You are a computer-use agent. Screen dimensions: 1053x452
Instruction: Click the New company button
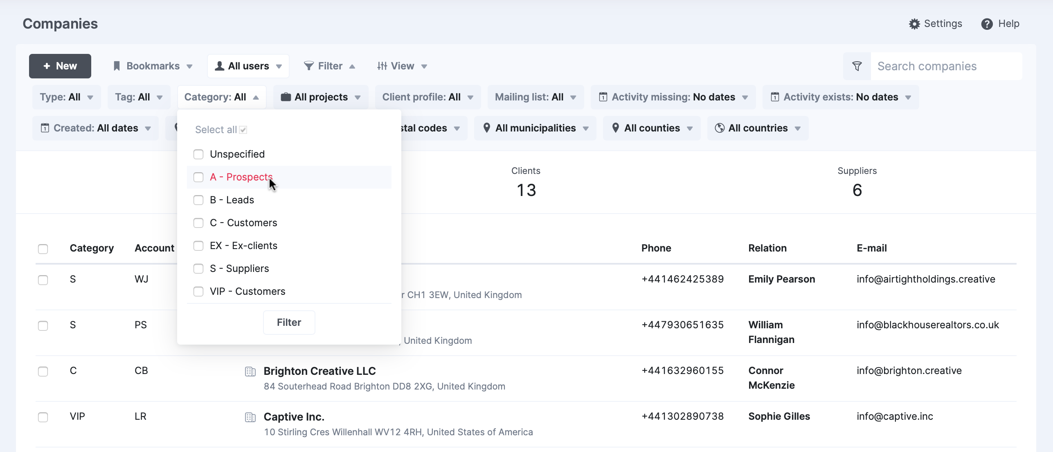pos(60,66)
